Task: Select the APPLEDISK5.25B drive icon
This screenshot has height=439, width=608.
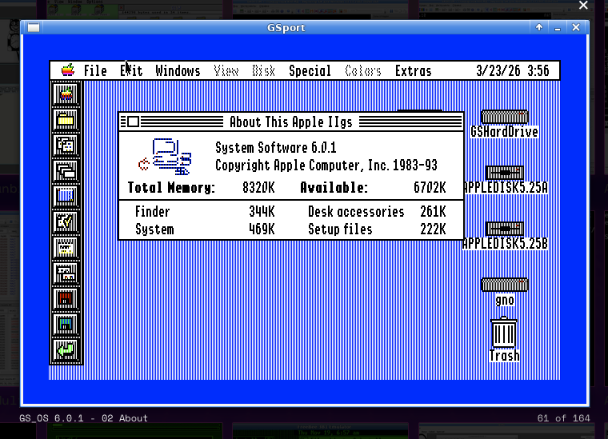Action: (x=505, y=229)
